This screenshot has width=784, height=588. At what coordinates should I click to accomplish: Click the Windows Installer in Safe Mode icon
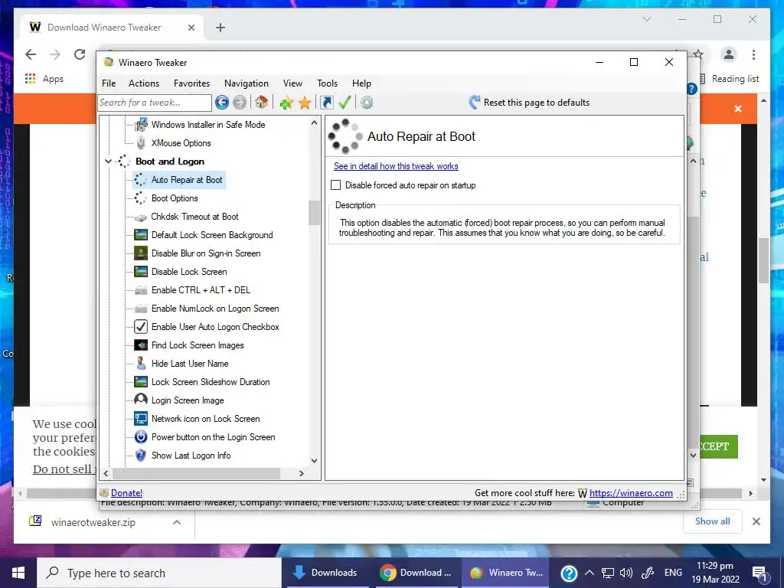coord(141,125)
